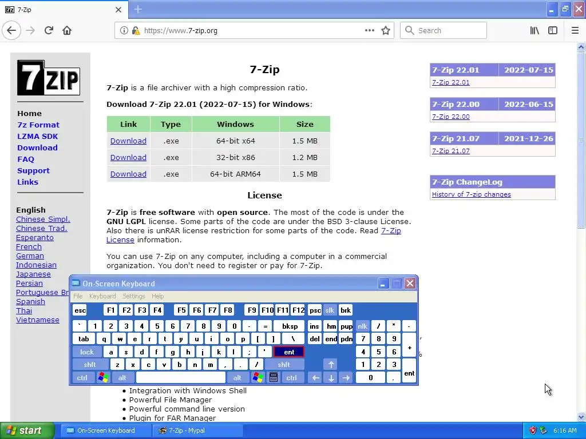Open the LZMA SDK sidebar link
Screen dimensions: 586x439
click(37, 136)
